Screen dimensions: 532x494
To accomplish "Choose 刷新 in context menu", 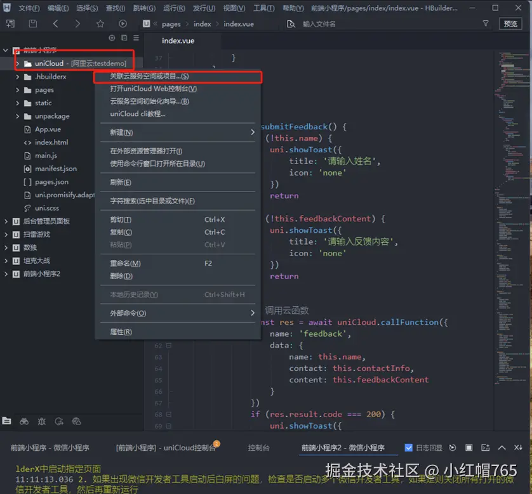I will pyautogui.click(x=178, y=182).
